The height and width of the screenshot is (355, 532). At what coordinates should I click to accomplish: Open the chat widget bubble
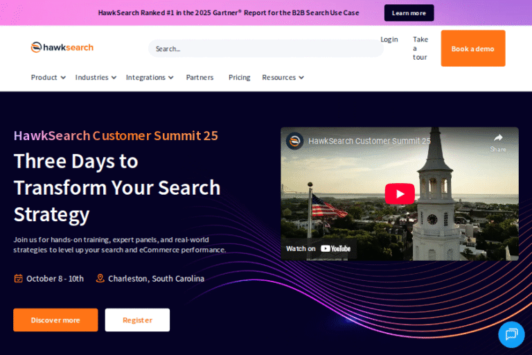pos(511,334)
